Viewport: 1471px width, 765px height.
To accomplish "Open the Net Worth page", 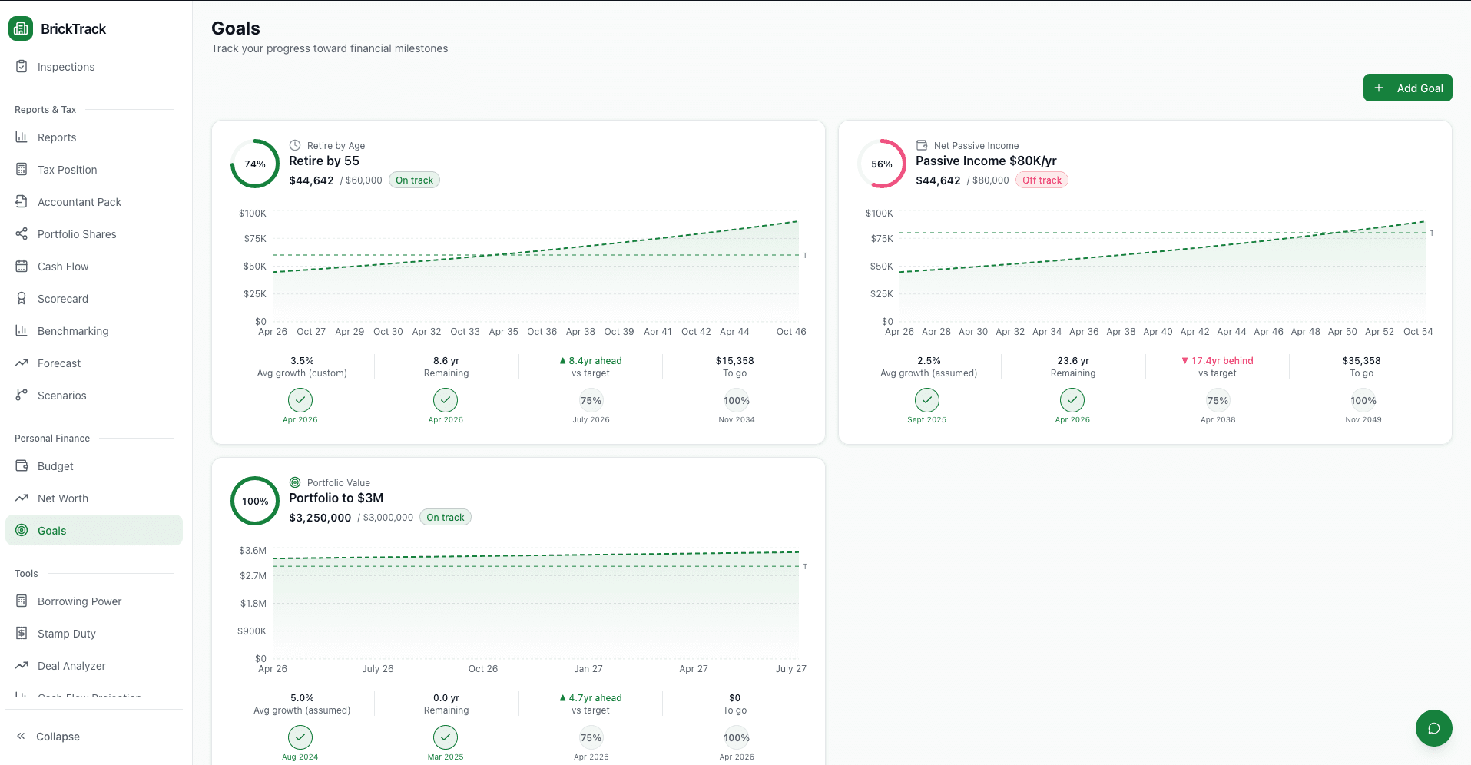I will click(94, 498).
